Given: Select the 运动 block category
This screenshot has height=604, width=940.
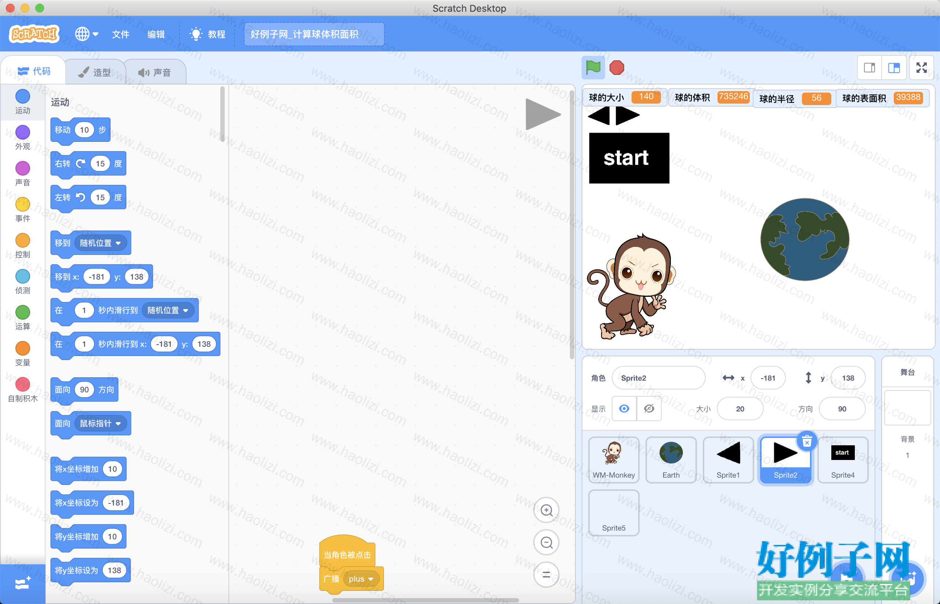Looking at the screenshot, I should pos(23,102).
